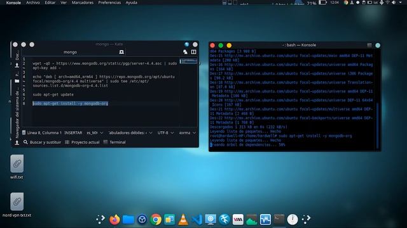Click the microphone icon in system tray

[382, 3]
